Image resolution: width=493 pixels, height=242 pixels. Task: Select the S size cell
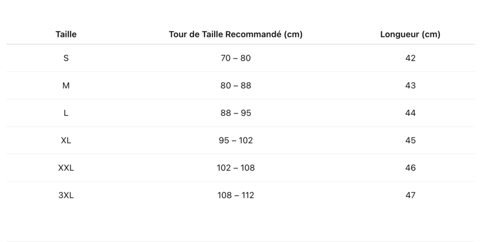coord(66,58)
